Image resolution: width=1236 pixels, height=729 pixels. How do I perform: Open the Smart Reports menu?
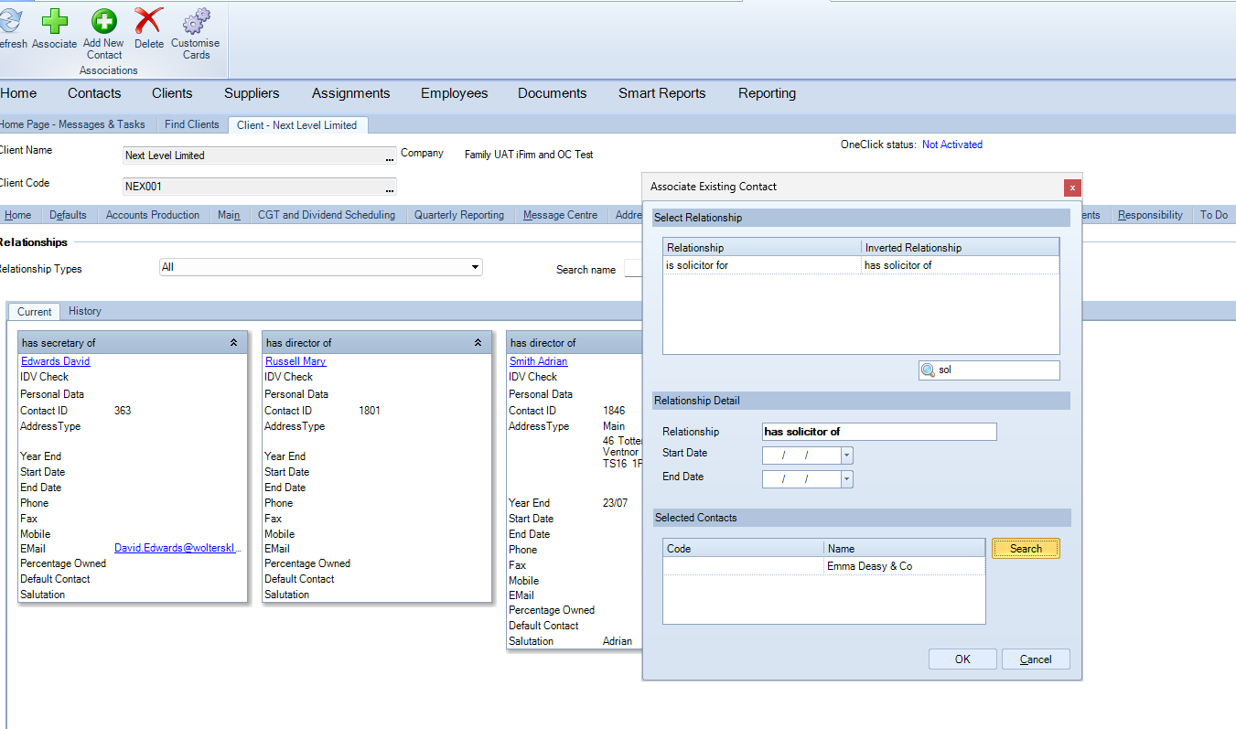click(661, 93)
